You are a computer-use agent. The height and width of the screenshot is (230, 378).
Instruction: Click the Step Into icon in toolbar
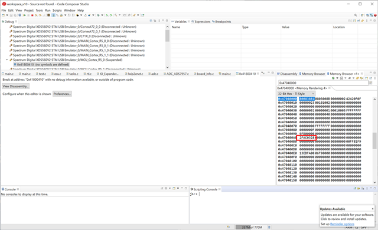click(x=36, y=15)
